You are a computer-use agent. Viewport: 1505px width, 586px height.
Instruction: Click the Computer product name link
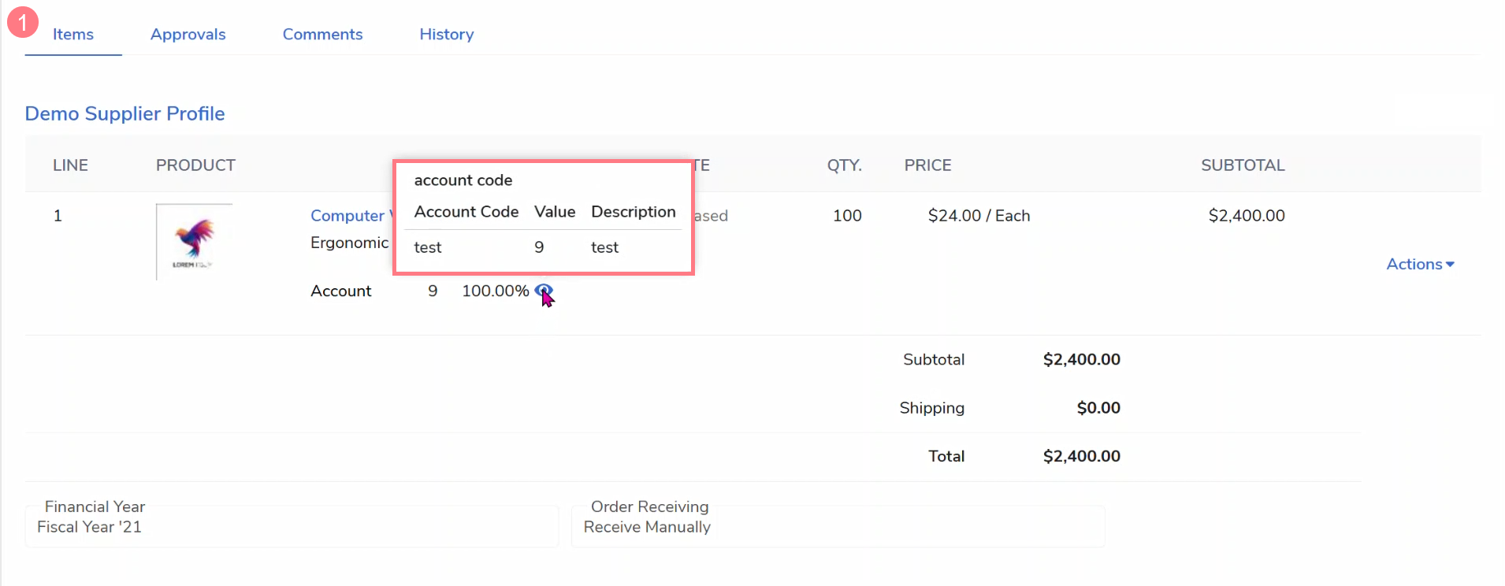(347, 216)
